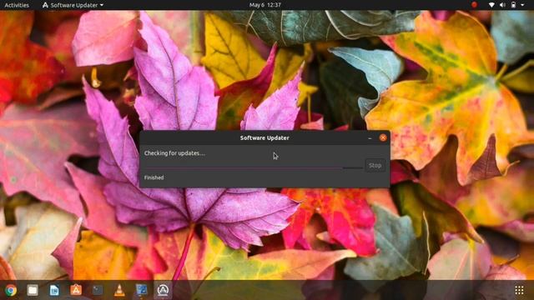
Task: Launch VLC media player from dock
Action: tap(119, 290)
